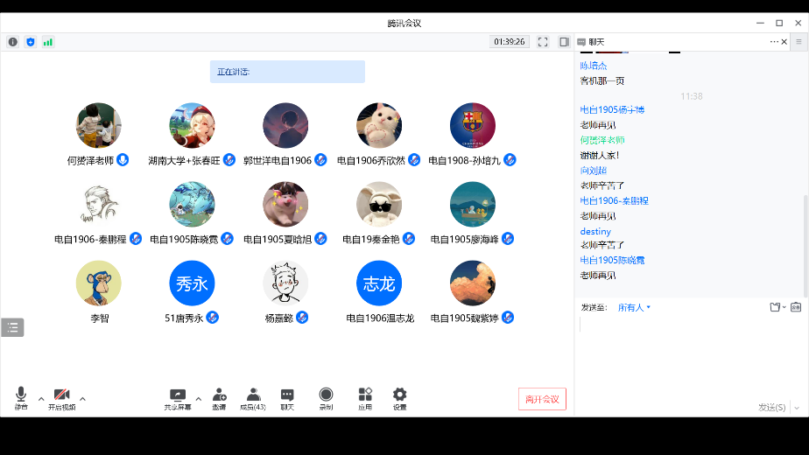Image resolution: width=809 pixels, height=455 pixels.
Task: Check the green network signal icon
Action: 48,42
